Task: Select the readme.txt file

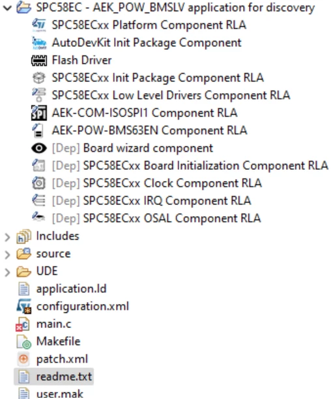Action: click(x=64, y=377)
